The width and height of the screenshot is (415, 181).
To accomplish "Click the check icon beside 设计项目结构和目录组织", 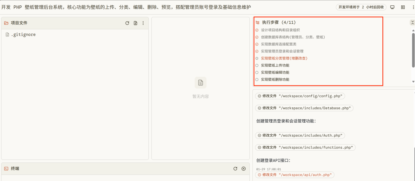I will (x=257, y=30).
